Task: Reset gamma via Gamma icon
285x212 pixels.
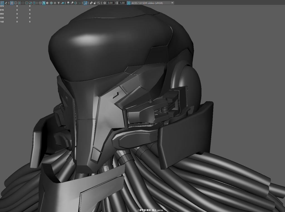Action: pos(117,3)
